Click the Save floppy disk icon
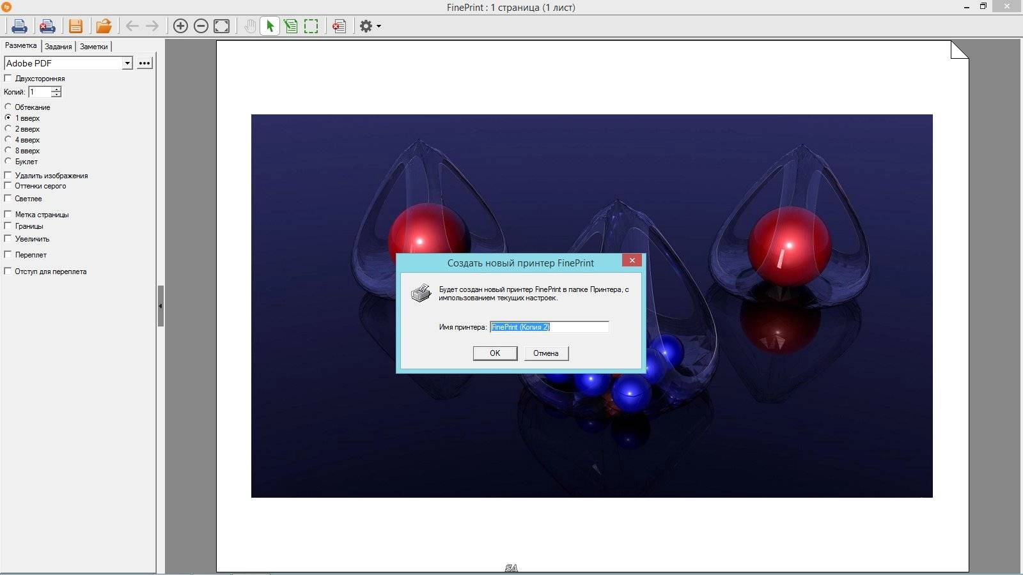Image resolution: width=1023 pixels, height=575 pixels. 75,26
